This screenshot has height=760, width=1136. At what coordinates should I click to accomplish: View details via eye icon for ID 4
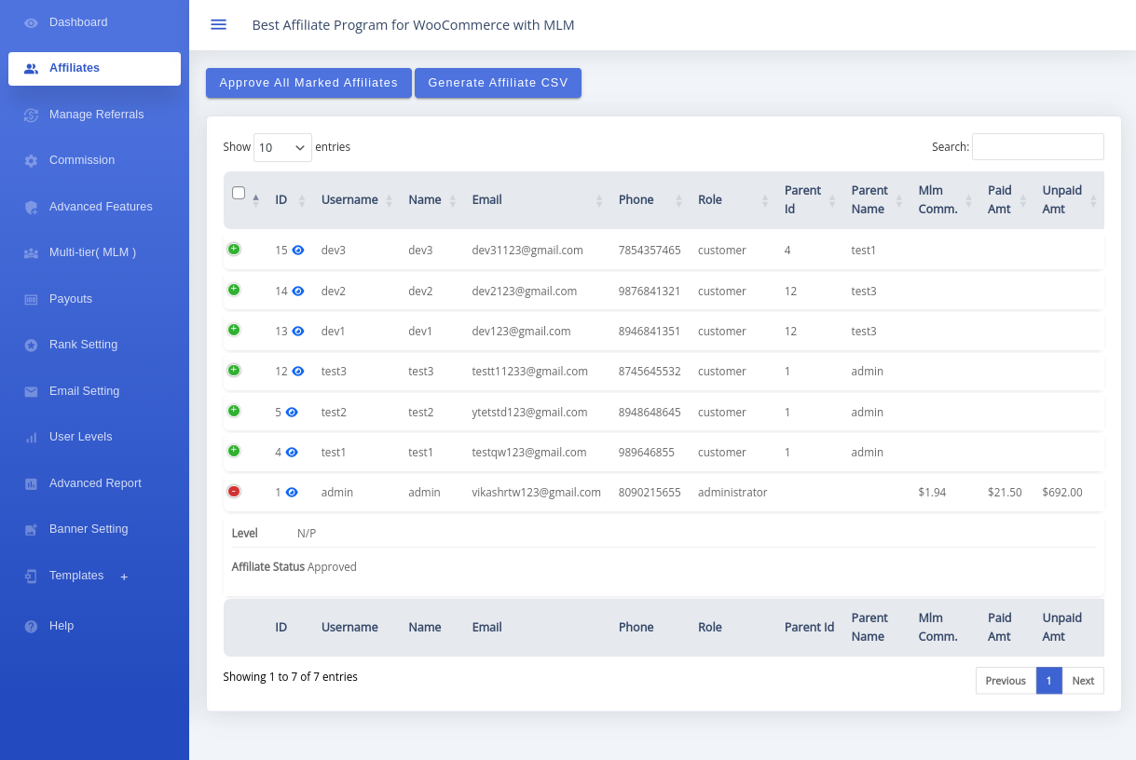point(292,452)
